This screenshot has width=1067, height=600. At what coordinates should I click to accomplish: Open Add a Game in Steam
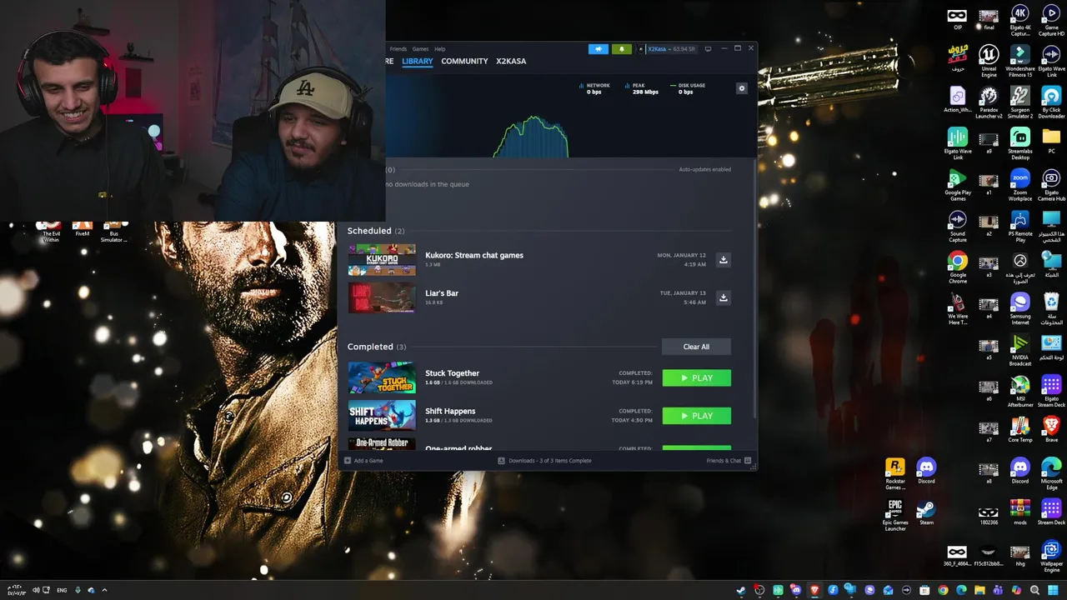(363, 461)
